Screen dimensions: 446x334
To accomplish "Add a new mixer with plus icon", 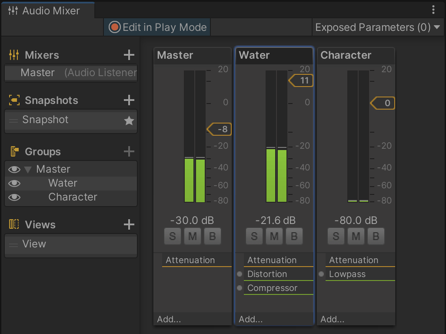I will tap(129, 55).
